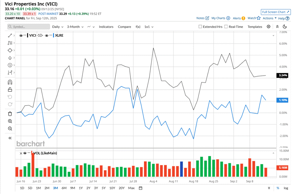
Task: Open the Actions dropdown
Action: (x=270, y=18)
